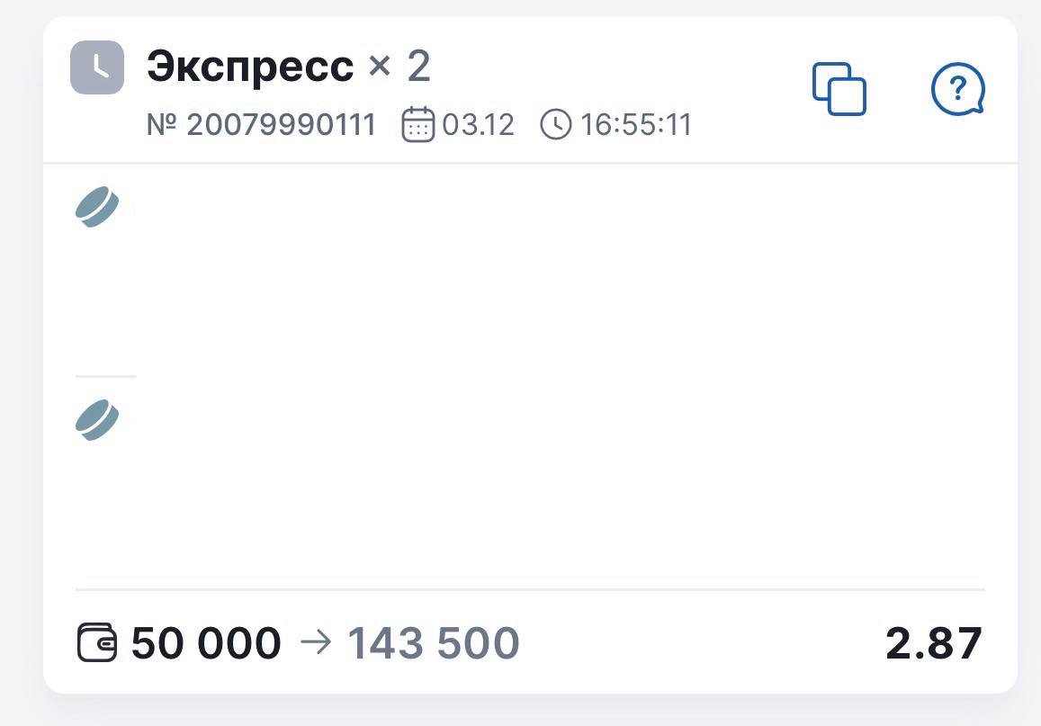Select the bet number № 20079990111
This screenshot has height=726, width=1041.
click(x=261, y=124)
